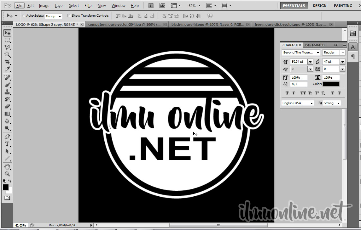361x230 pixels.
Task: Select the Eyedropper tool
Action: click(x=7, y=69)
